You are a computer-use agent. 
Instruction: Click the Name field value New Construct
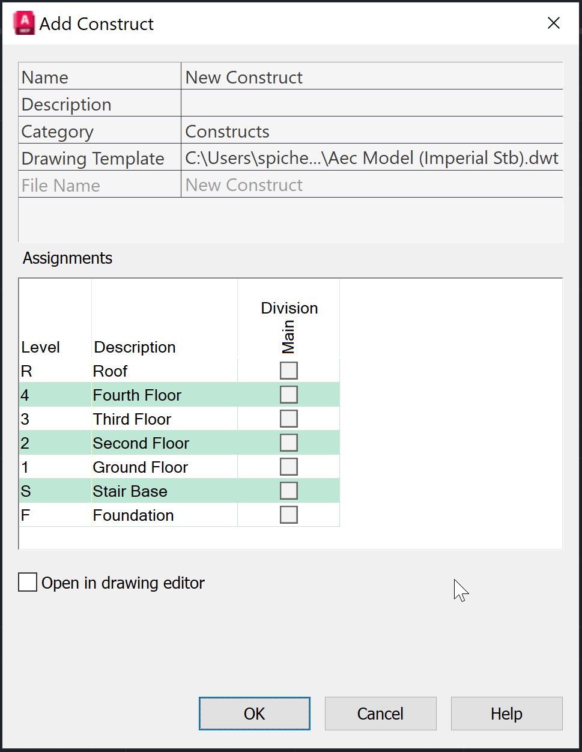click(x=371, y=77)
